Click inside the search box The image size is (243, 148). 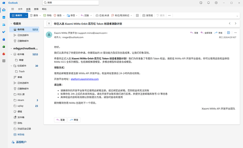coord(71,2)
